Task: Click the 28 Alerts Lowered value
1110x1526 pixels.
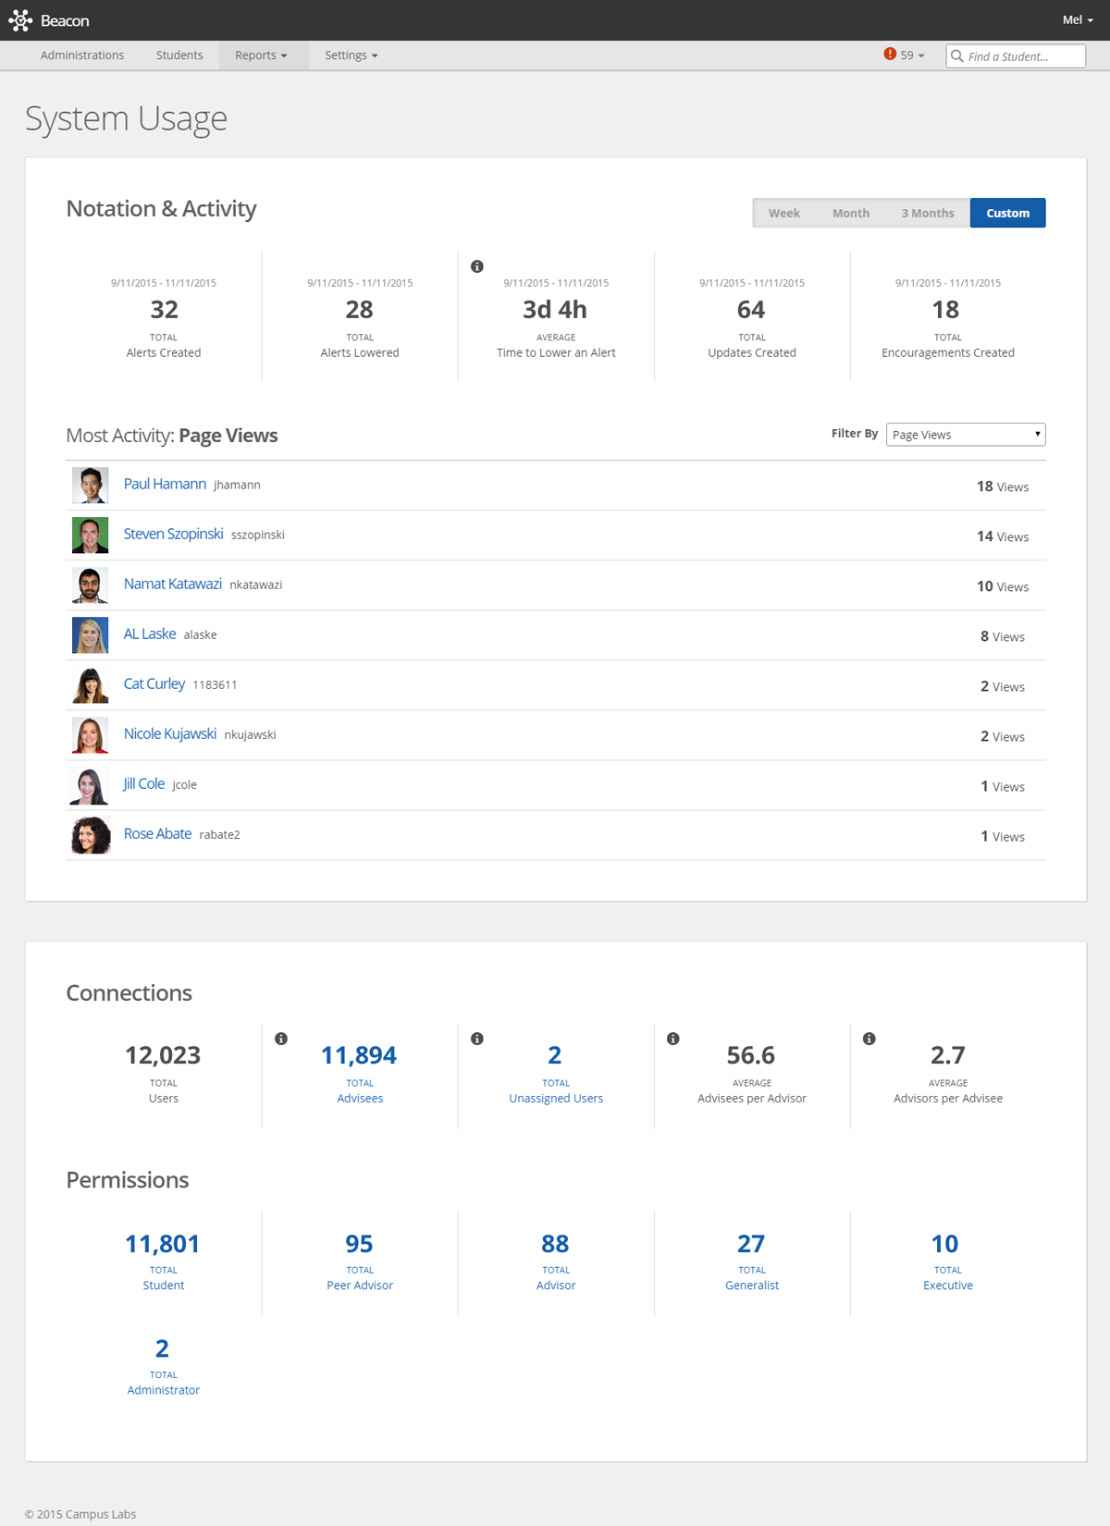Action: (x=360, y=310)
